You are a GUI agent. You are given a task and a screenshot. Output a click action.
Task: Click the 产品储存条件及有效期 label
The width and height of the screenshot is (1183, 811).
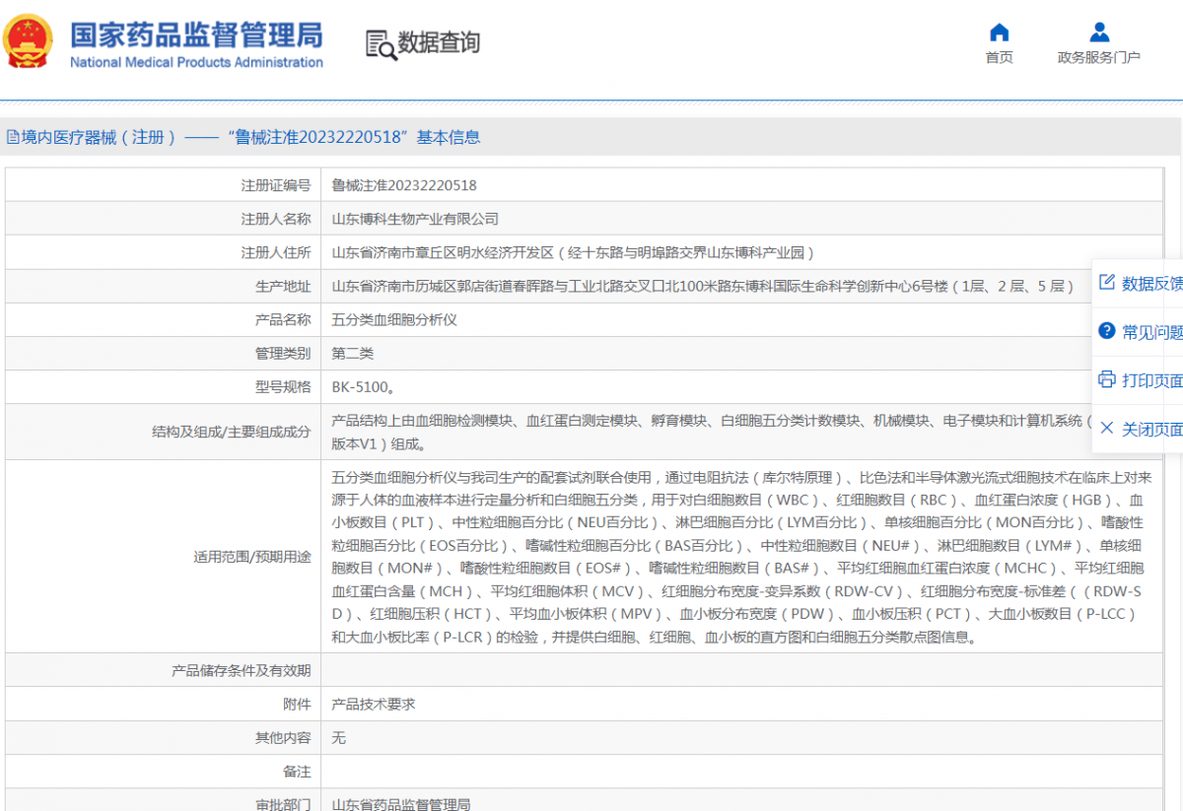[x=242, y=671]
